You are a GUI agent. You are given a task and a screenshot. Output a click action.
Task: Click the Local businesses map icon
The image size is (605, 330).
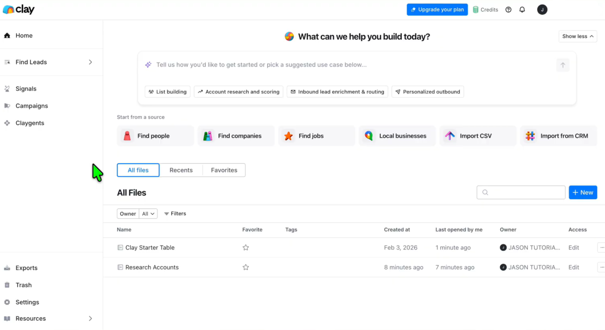(369, 136)
